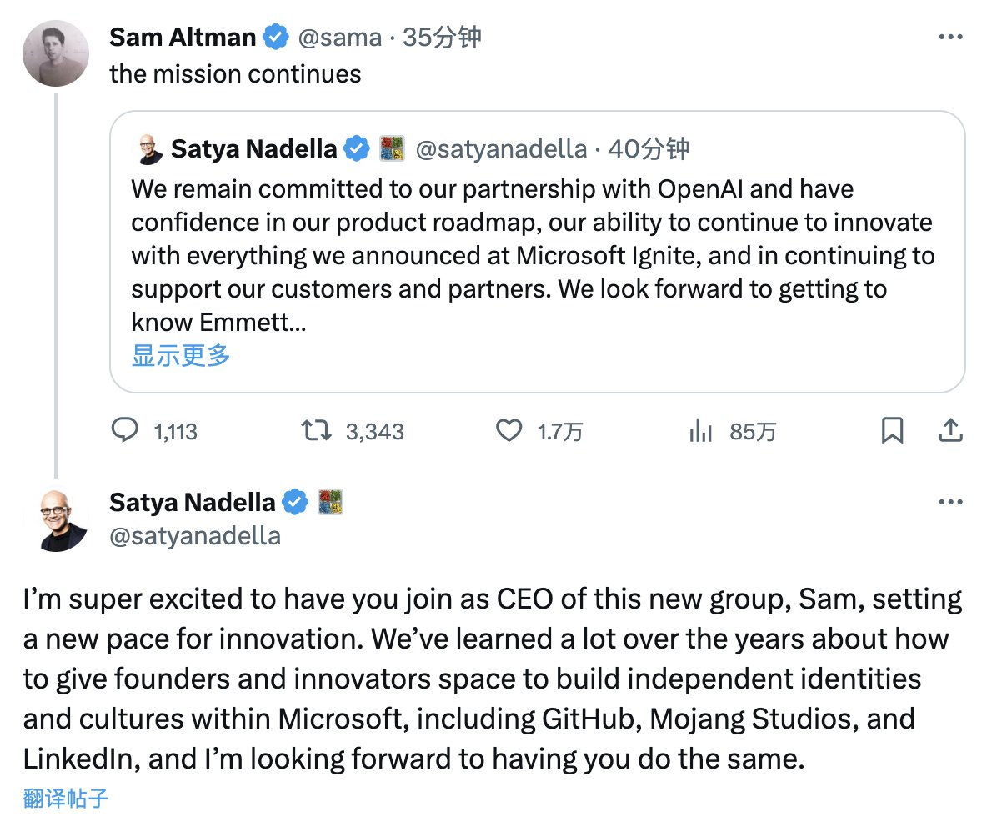Open Sam Altman's profile avatar
The width and height of the screenshot is (987, 822).
[56, 53]
